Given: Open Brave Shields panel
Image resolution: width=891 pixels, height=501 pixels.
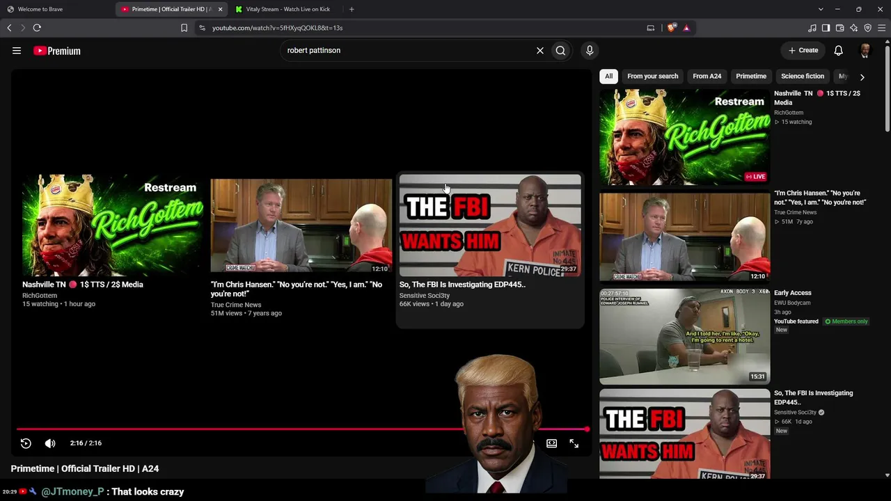Looking at the screenshot, I should 671,28.
